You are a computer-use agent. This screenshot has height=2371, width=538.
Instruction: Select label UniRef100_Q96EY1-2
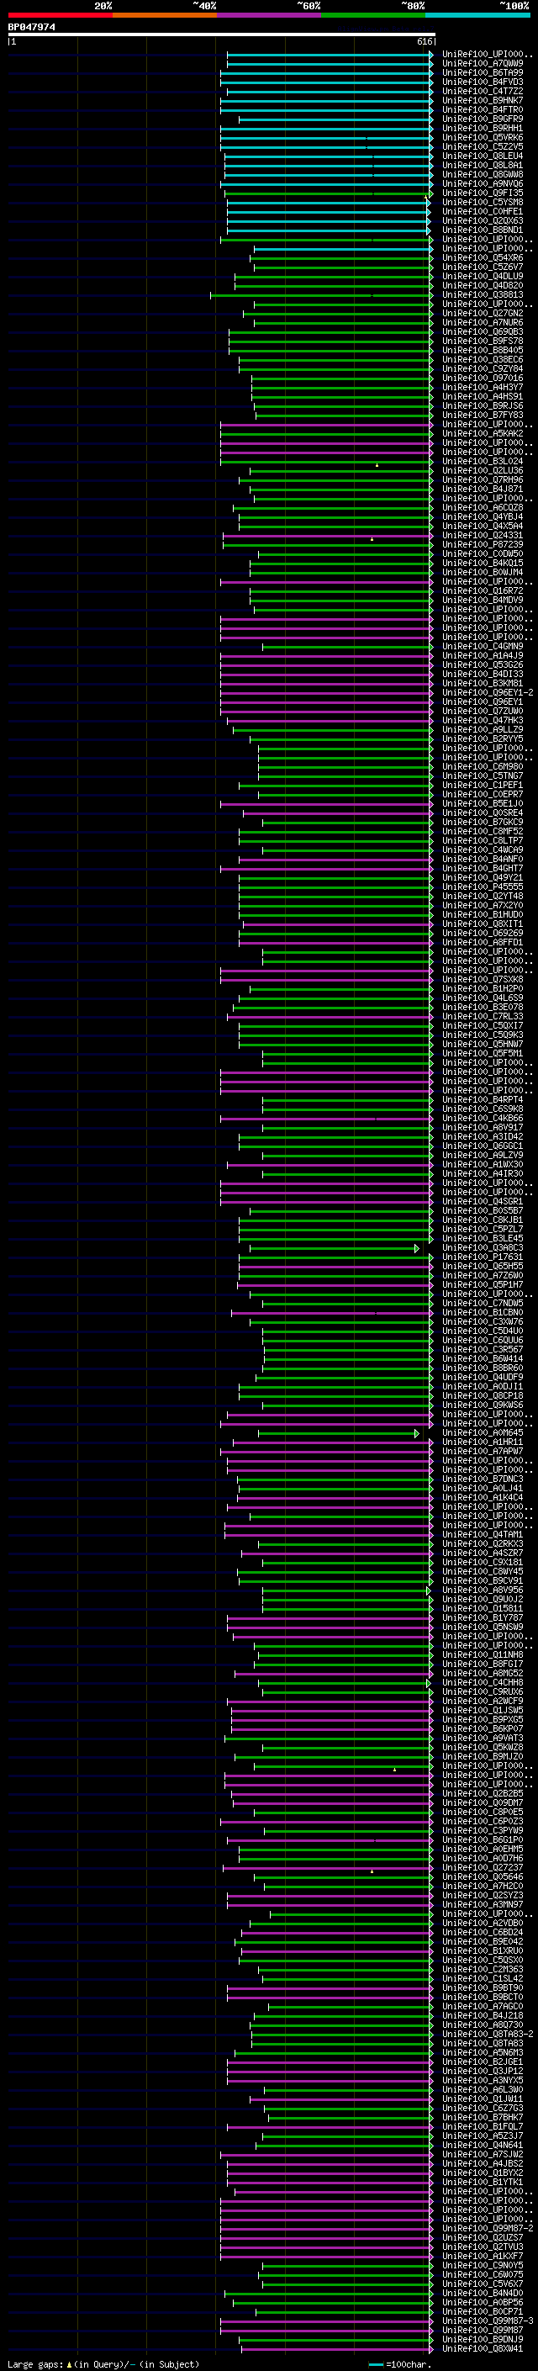tap(487, 693)
